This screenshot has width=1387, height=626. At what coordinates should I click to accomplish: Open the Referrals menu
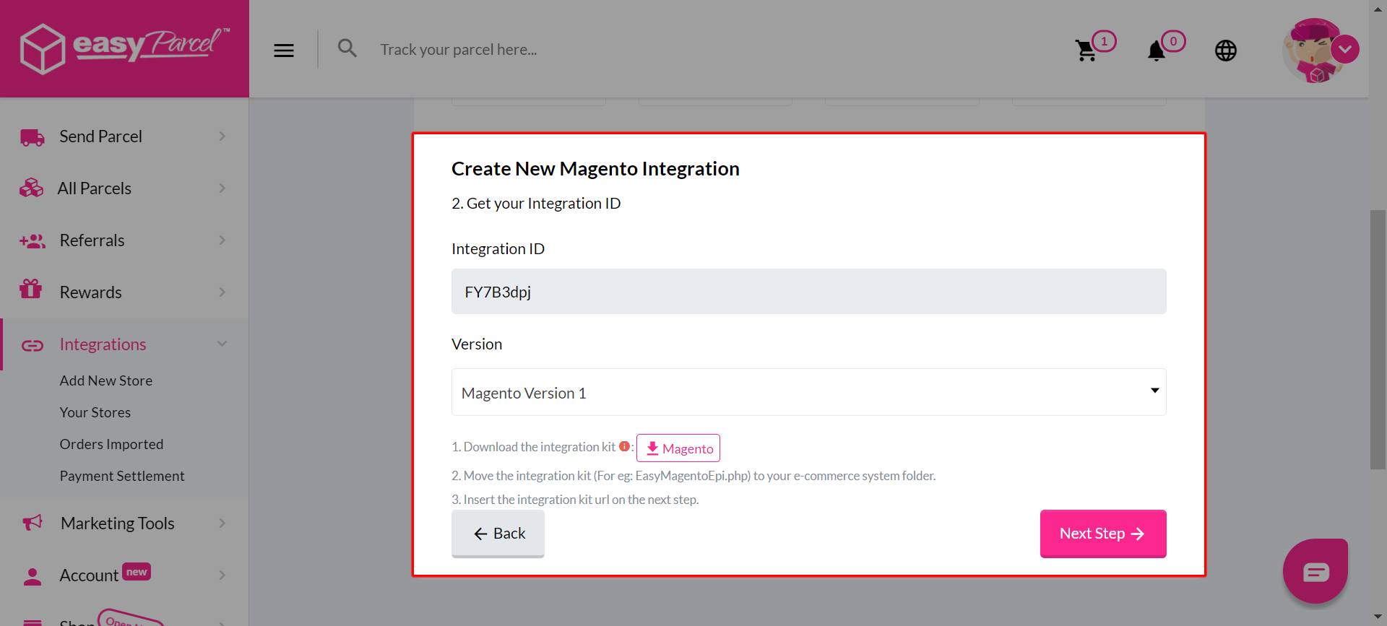[x=124, y=240]
